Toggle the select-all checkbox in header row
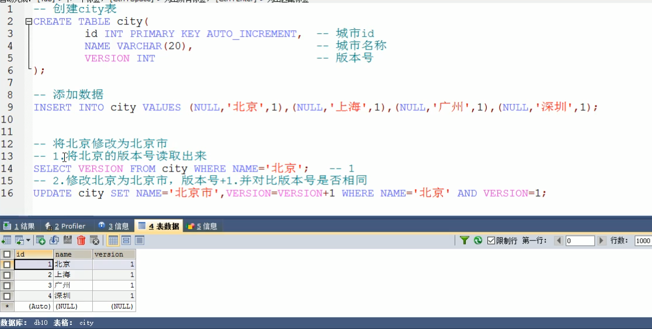Image resolution: width=652 pixels, height=329 pixels. (6, 254)
